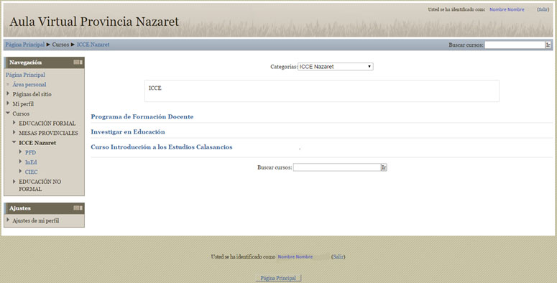Viewport: 557px width, 283px height.
Task: Select EDUCACIÓN NO FORMAL in tree
Action: pyautogui.click(x=40, y=185)
